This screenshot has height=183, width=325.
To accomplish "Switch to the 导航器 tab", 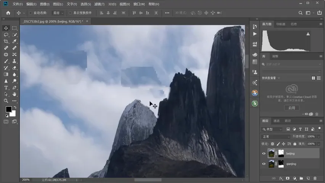I will pyautogui.click(x=281, y=24).
